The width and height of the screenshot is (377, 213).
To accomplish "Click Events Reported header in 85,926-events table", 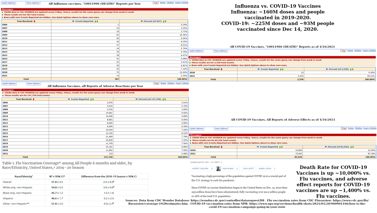I will [x=270, y=147].
